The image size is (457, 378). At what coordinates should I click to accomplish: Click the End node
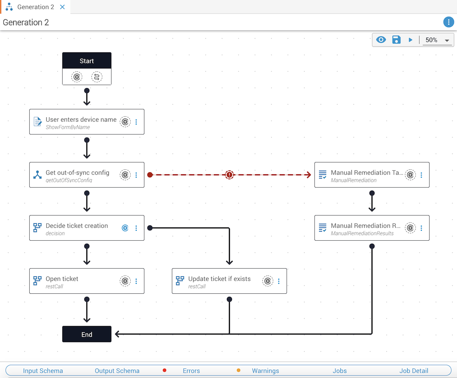coord(86,334)
